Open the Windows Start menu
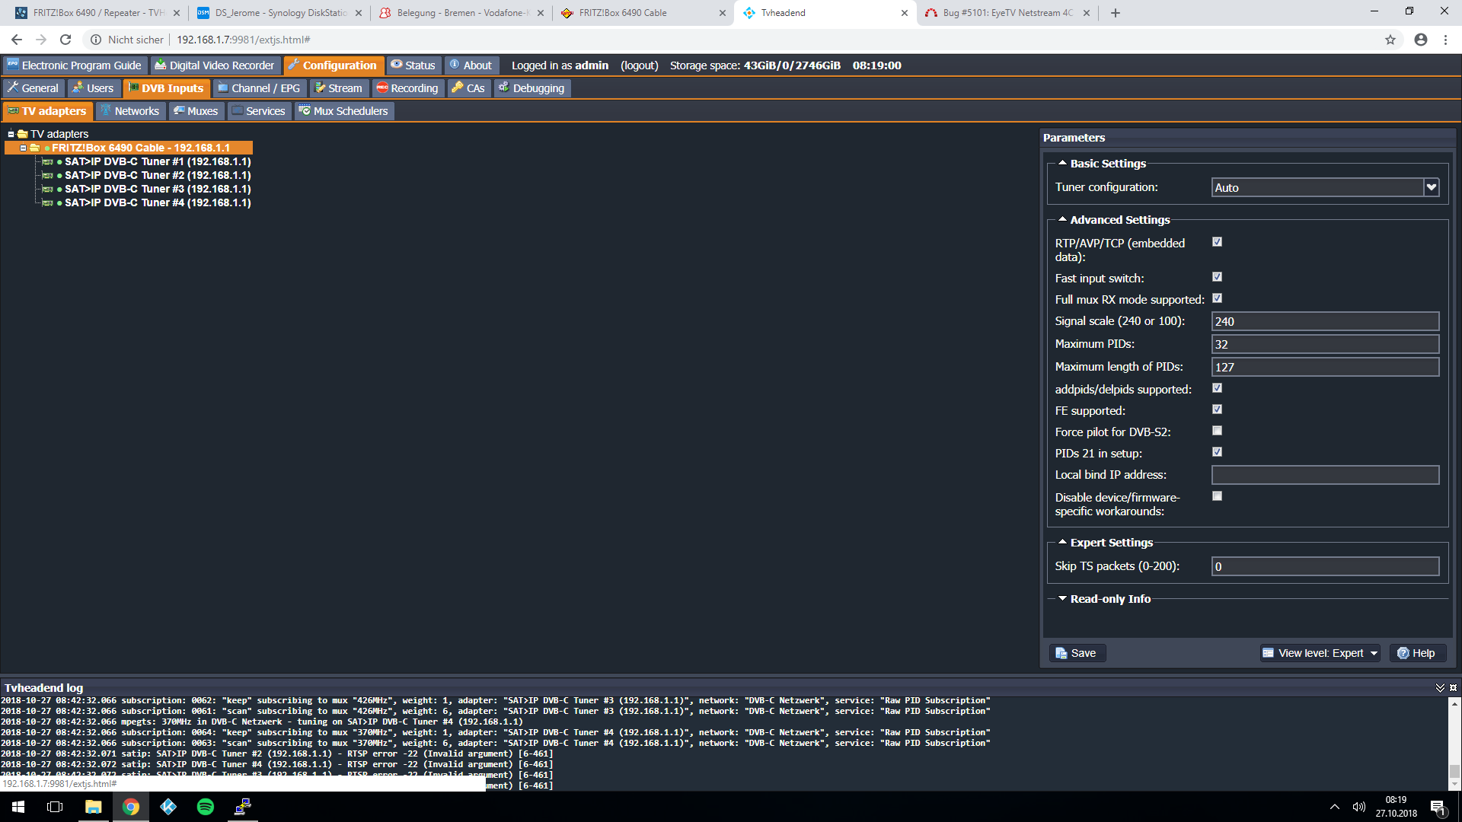Screen dimensions: 1462x822 point(18,807)
